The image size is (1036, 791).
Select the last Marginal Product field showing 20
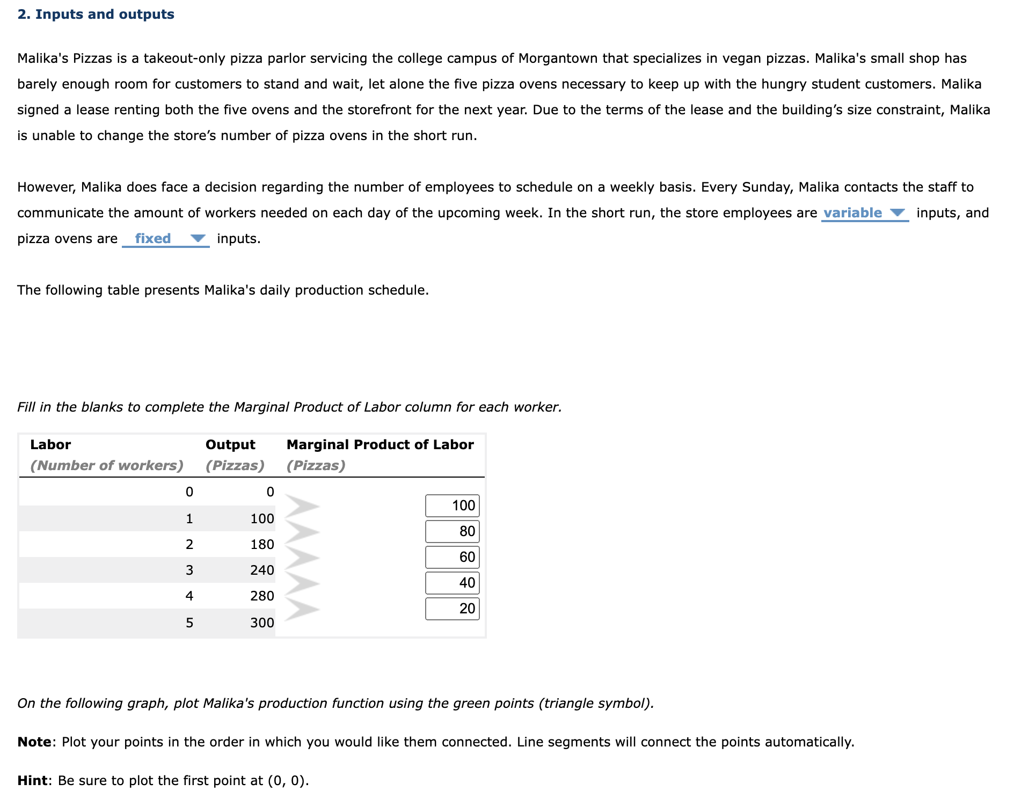452,609
